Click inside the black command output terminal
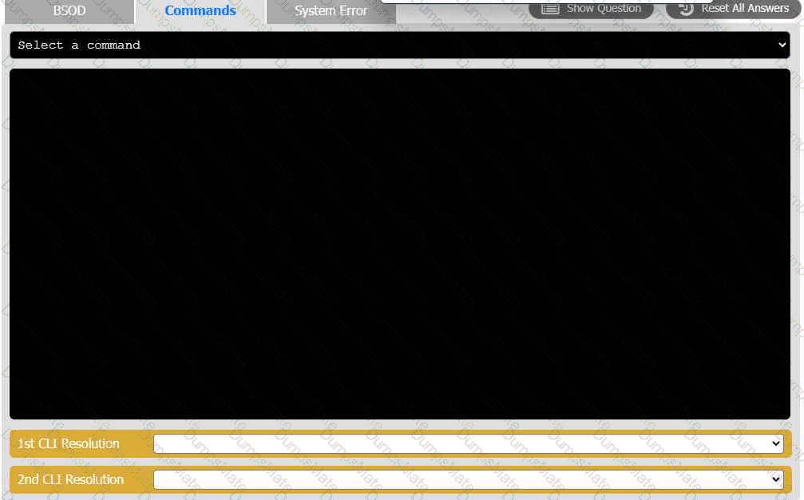Viewport: 804px width, 500px height. (399, 243)
